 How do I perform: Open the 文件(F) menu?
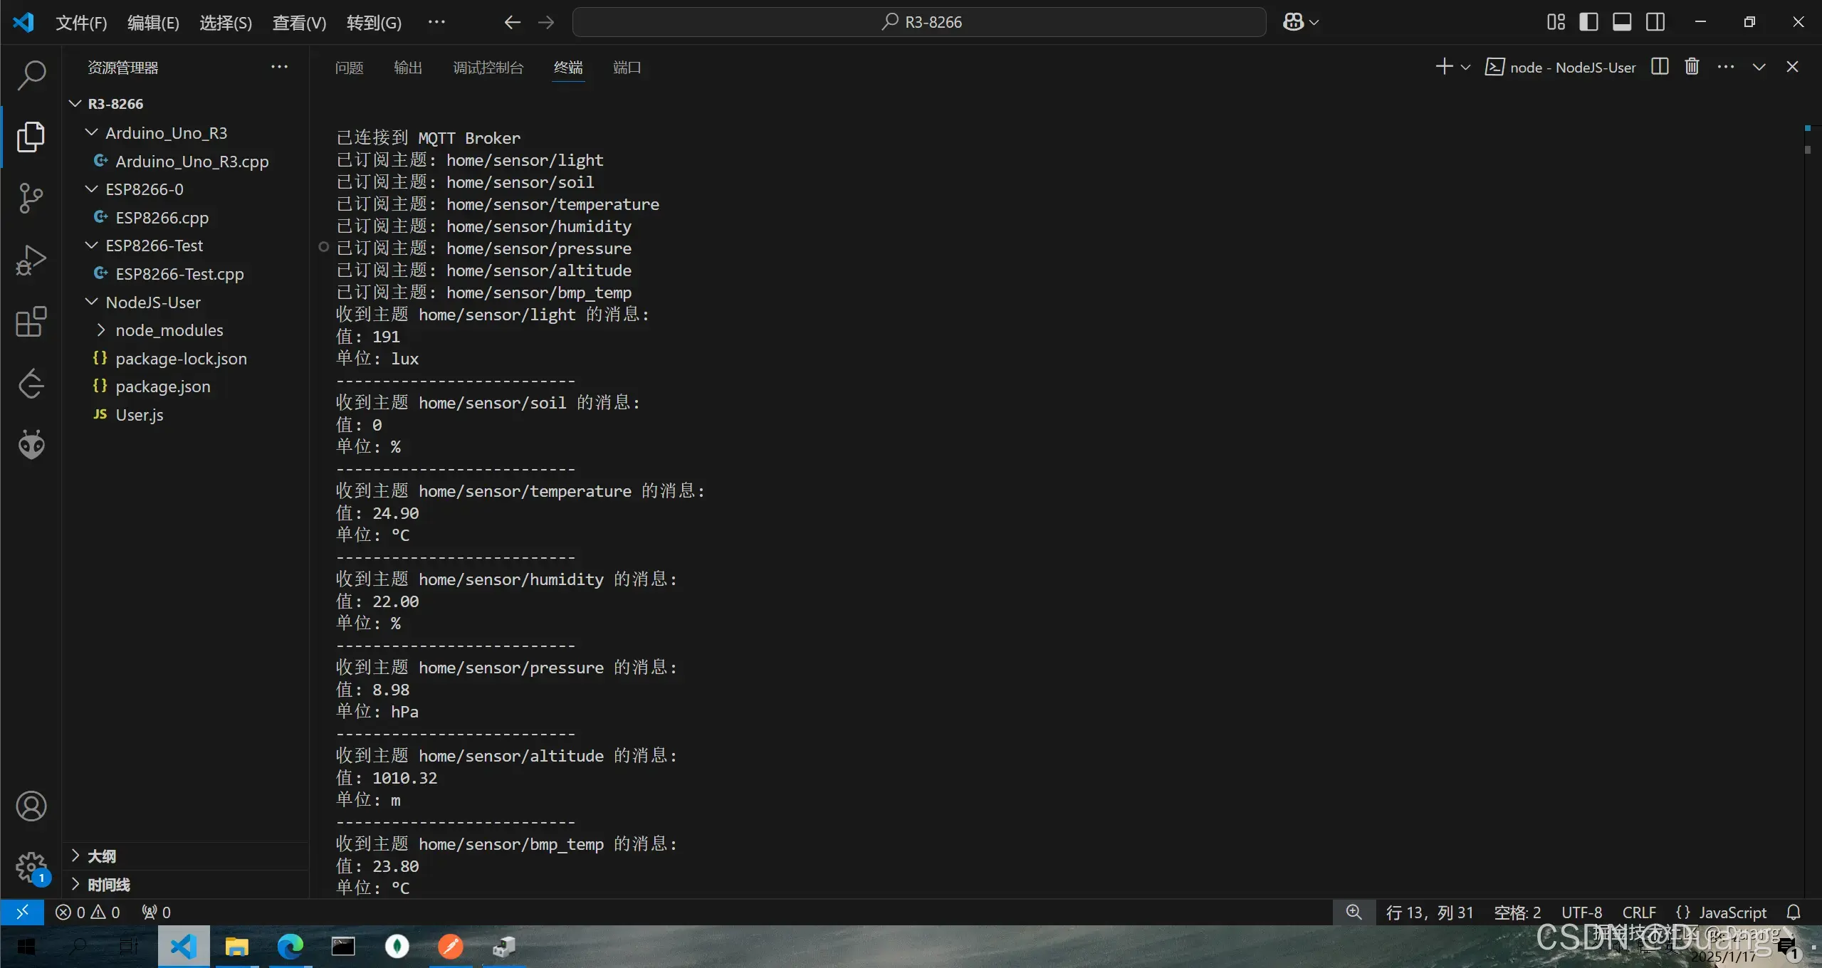coord(81,23)
